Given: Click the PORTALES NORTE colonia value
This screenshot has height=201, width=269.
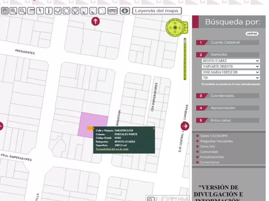Looking at the screenshot, I should 126,134.
